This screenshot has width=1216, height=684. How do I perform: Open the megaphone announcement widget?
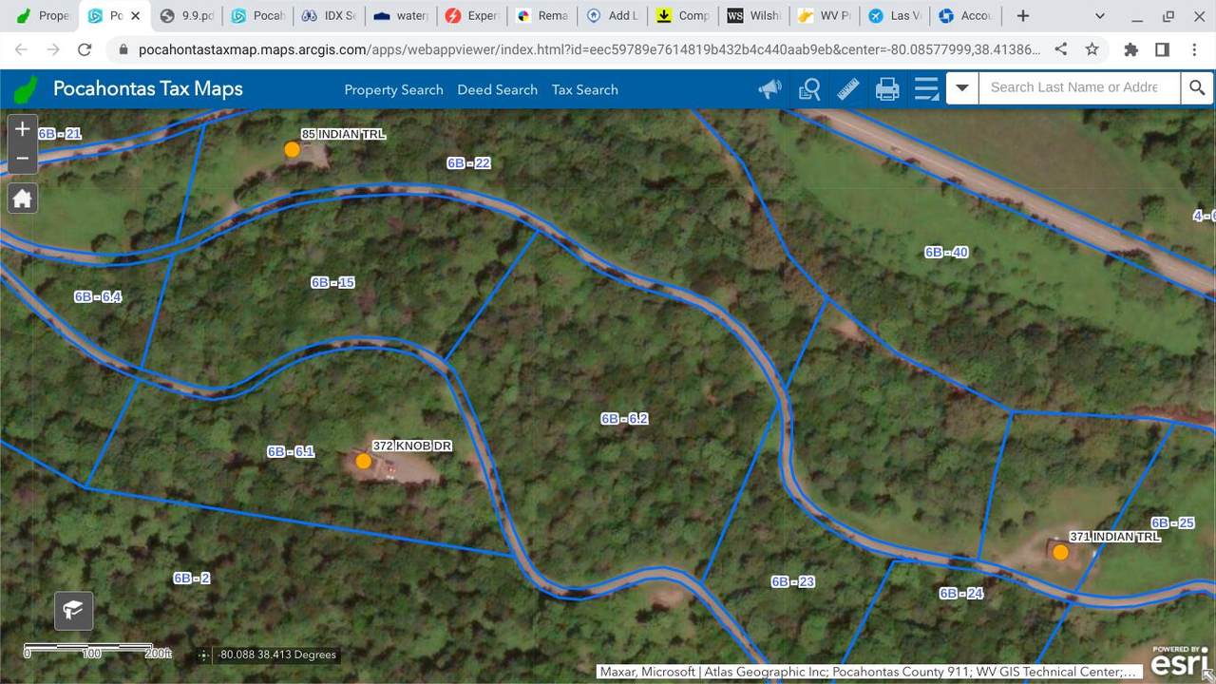pos(769,89)
